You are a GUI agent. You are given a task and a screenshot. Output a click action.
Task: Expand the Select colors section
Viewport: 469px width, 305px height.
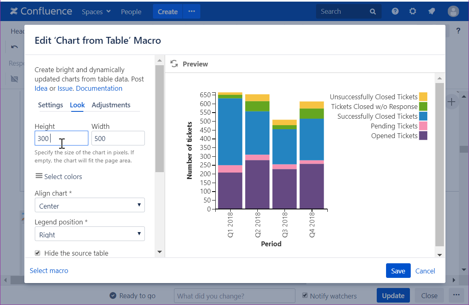tap(59, 177)
